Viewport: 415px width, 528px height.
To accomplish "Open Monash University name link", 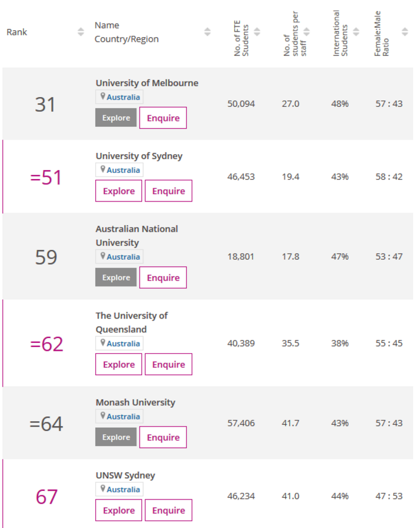I will pos(135,402).
